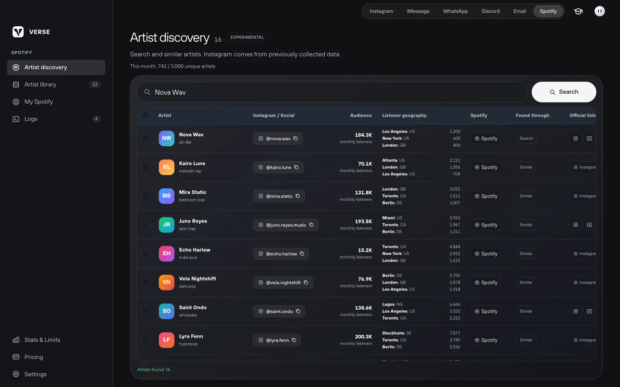Copy the @vela.nightshift handle
The height and width of the screenshot is (387, 620).
pos(306,283)
